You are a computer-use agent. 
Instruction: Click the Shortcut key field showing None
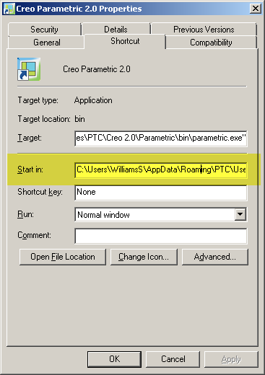pos(161,193)
